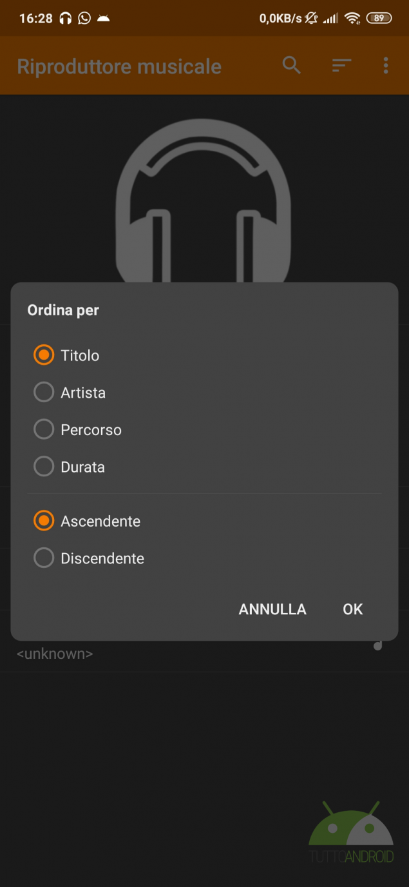Screen dimensions: 409x887
Task: Tap the music note icon on track
Action: (378, 645)
